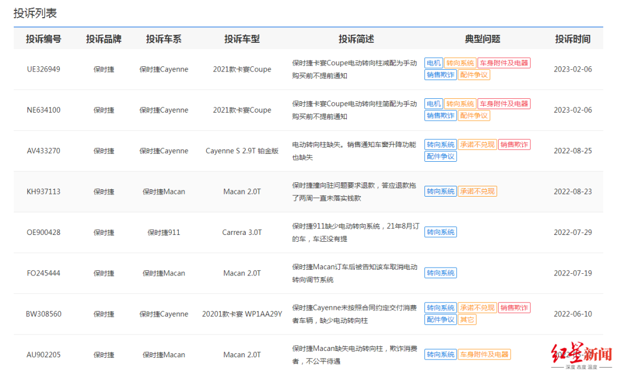Select 车身附件及电器 tag in UE326949 row
This screenshot has width=617, height=375.
pyautogui.click(x=504, y=63)
